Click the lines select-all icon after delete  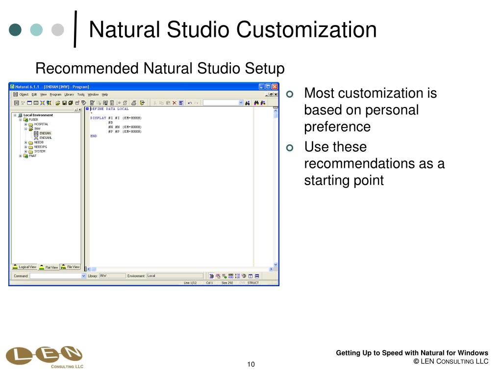tap(181, 103)
